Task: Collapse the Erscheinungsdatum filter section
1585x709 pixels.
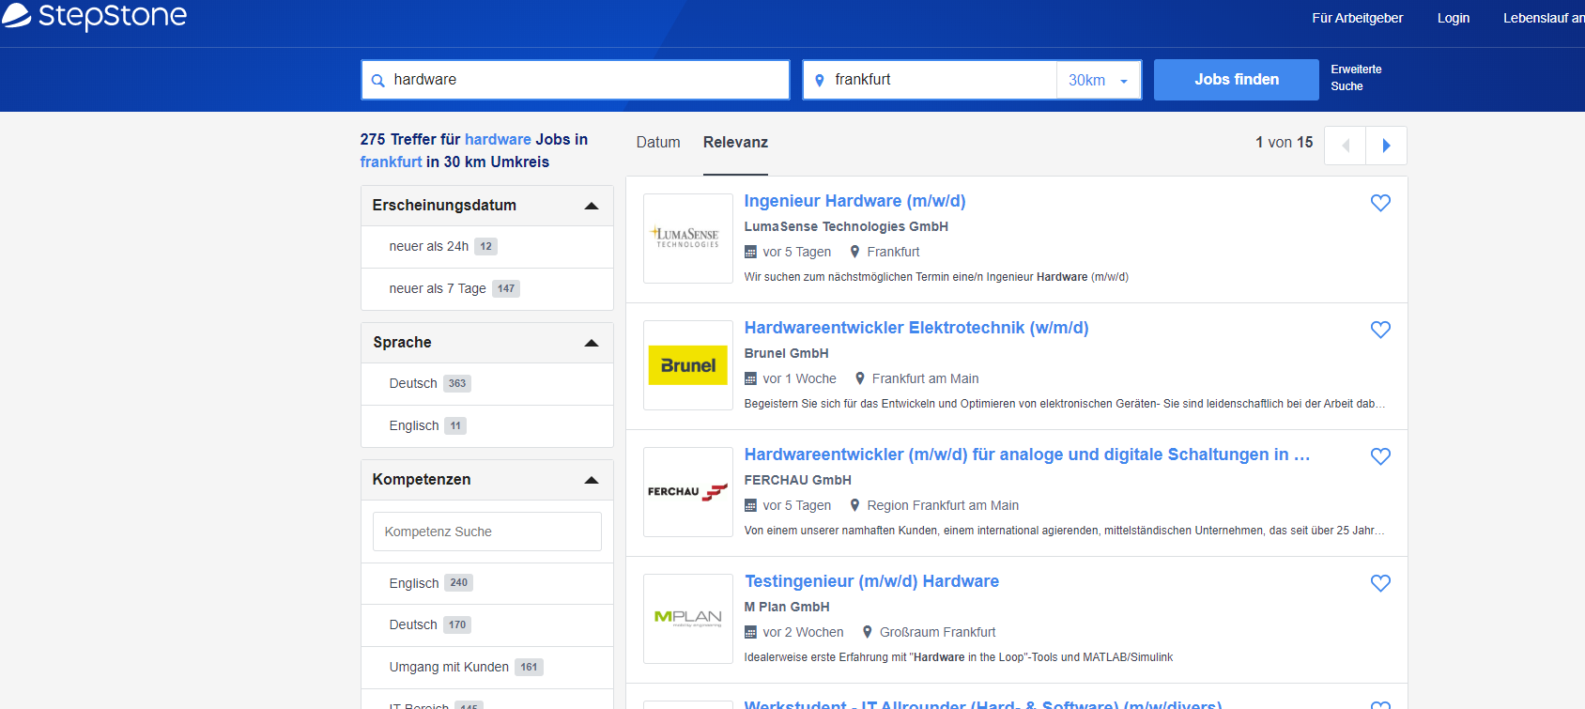Action: [x=592, y=206]
